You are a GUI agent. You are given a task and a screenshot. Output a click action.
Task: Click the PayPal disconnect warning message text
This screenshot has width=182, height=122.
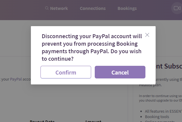[x=91, y=47]
